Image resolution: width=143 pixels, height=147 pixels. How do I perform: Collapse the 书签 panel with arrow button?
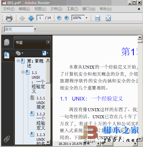coord(48,42)
